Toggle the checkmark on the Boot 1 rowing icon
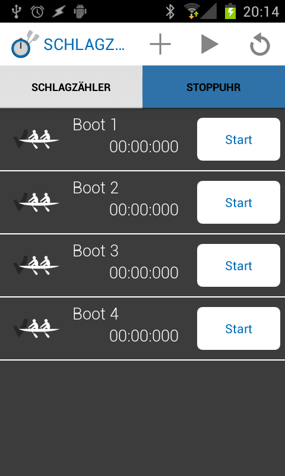The image size is (285, 476). click(x=36, y=139)
